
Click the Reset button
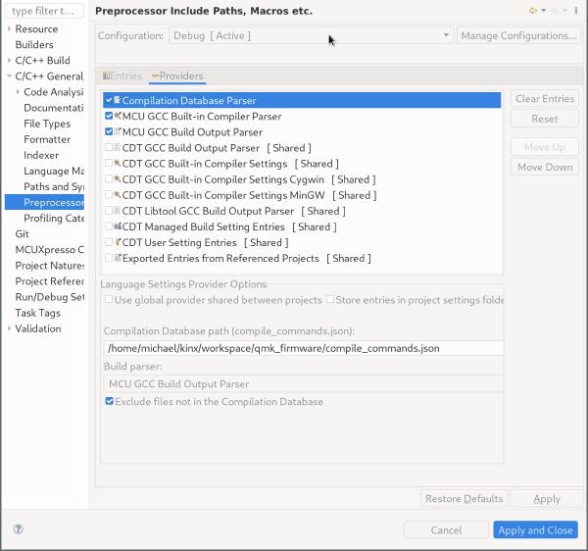[x=545, y=119]
